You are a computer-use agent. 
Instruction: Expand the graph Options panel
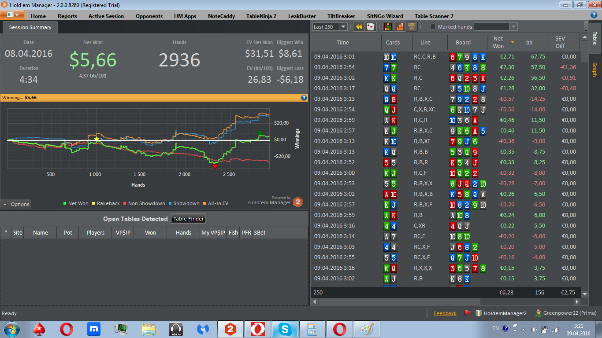16,204
